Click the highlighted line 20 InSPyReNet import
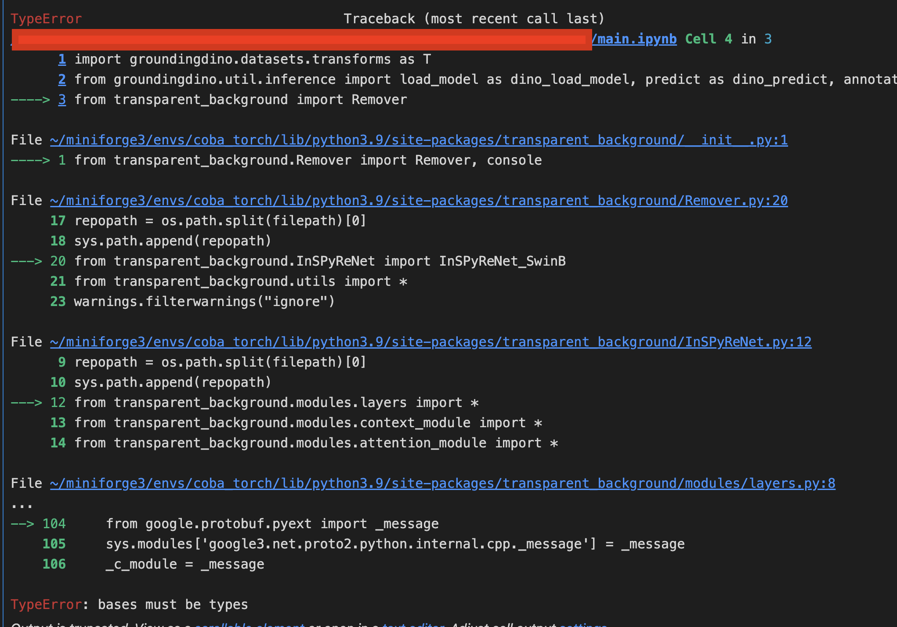897x627 pixels. tap(320, 261)
